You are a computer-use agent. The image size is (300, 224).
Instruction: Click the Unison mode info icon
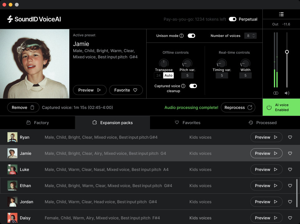pyautogui.click(x=182, y=36)
